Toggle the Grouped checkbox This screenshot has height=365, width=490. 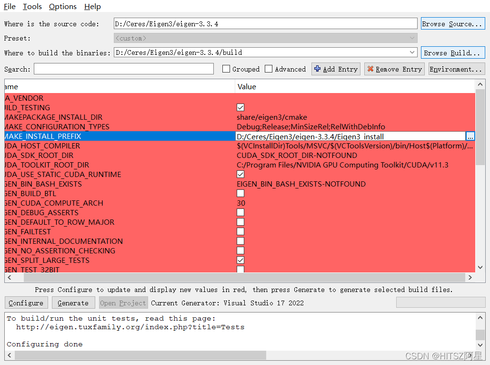tap(226, 69)
